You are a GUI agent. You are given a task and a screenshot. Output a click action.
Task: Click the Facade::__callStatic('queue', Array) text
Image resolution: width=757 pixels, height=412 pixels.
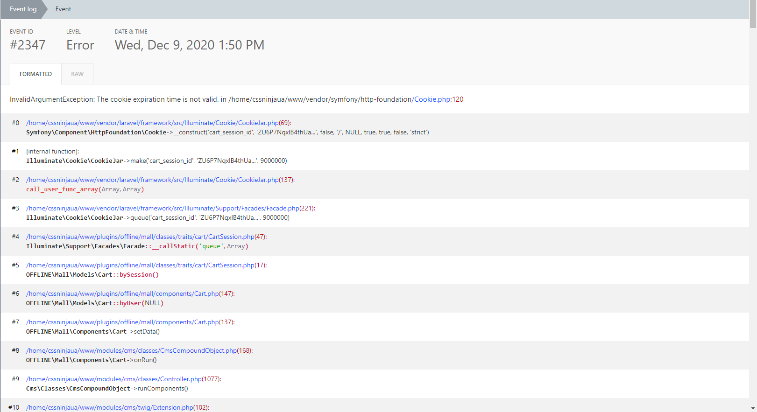click(137, 246)
